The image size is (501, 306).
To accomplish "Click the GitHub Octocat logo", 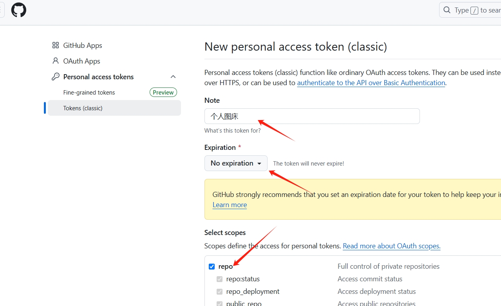I will click(18, 10).
